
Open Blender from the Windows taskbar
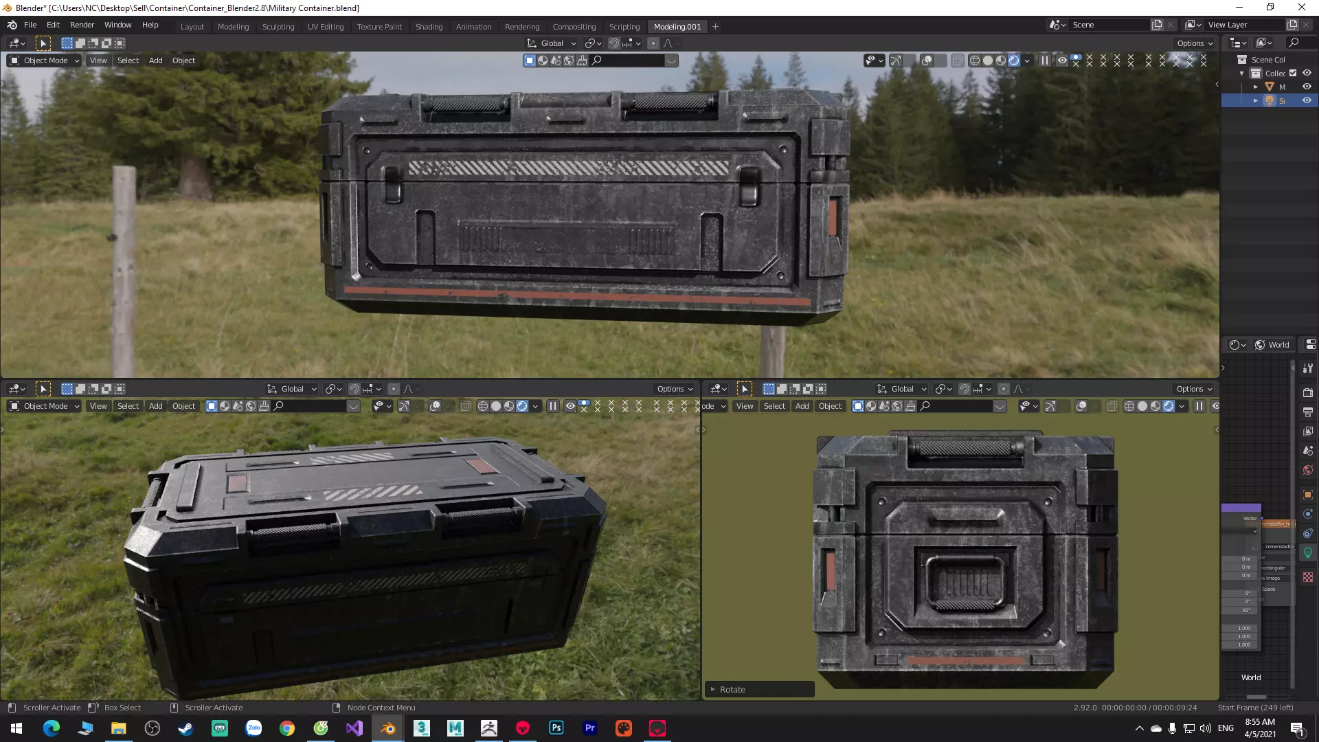pyautogui.click(x=388, y=728)
